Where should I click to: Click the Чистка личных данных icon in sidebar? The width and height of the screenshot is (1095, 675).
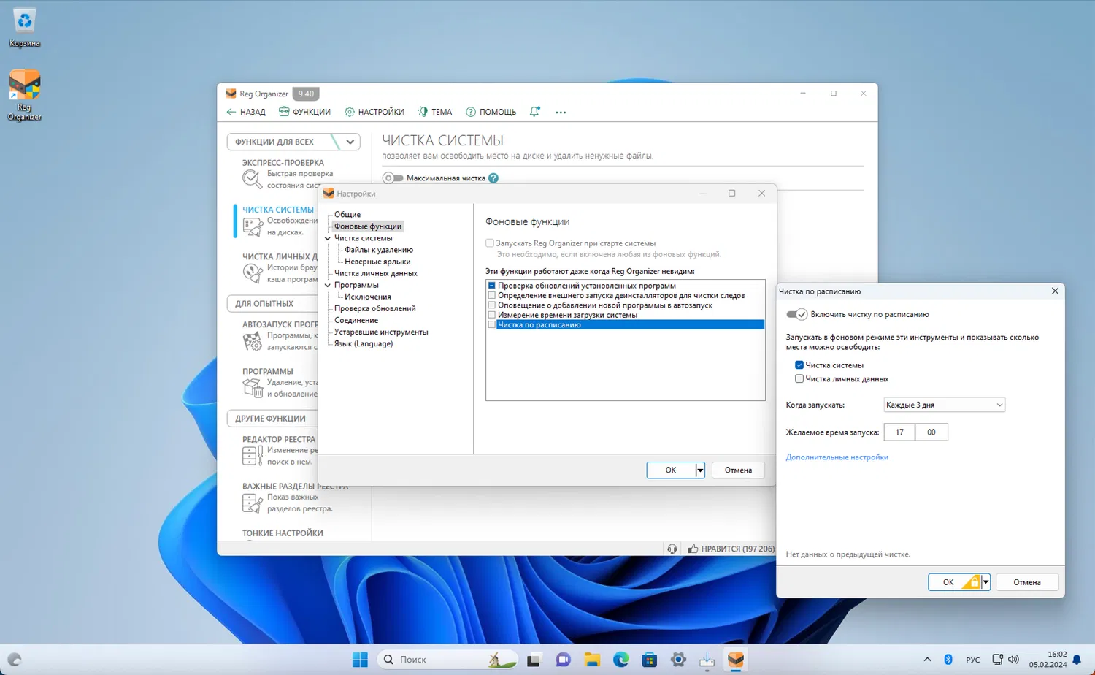point(252,273)
